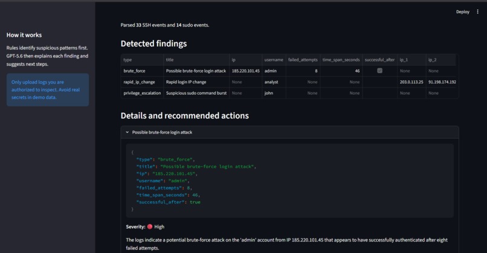This screenshot has height=253, width=487.
Task: Open the three-dot main menu
Action: 478,12
